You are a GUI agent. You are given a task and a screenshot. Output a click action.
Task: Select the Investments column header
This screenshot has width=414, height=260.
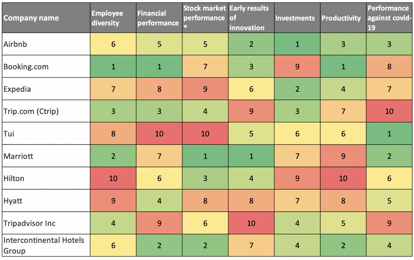click(x=296, y=18)
